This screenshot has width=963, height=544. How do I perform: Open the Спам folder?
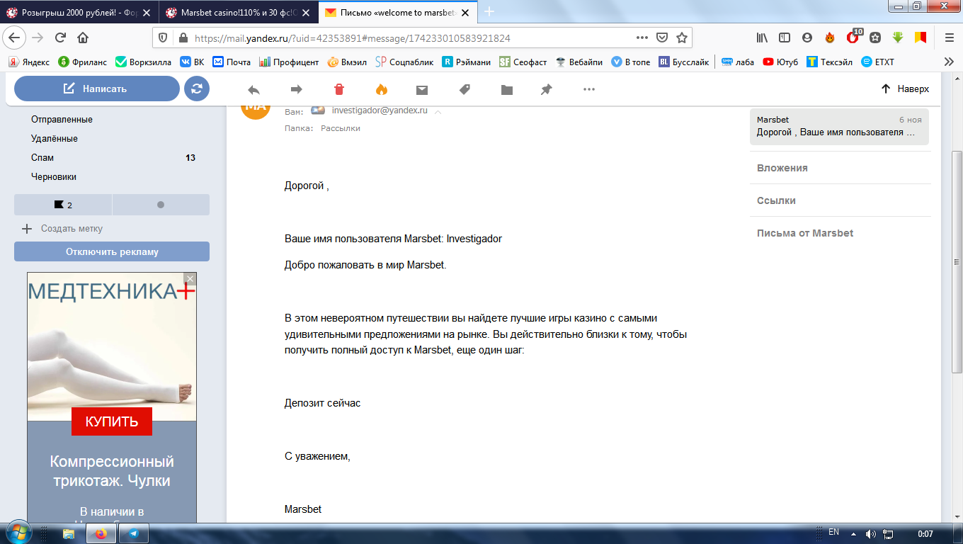pyautogui.click(x=42, y=157)
